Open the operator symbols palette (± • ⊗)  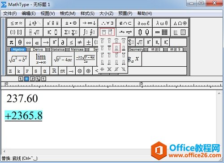tap(71, 23)
